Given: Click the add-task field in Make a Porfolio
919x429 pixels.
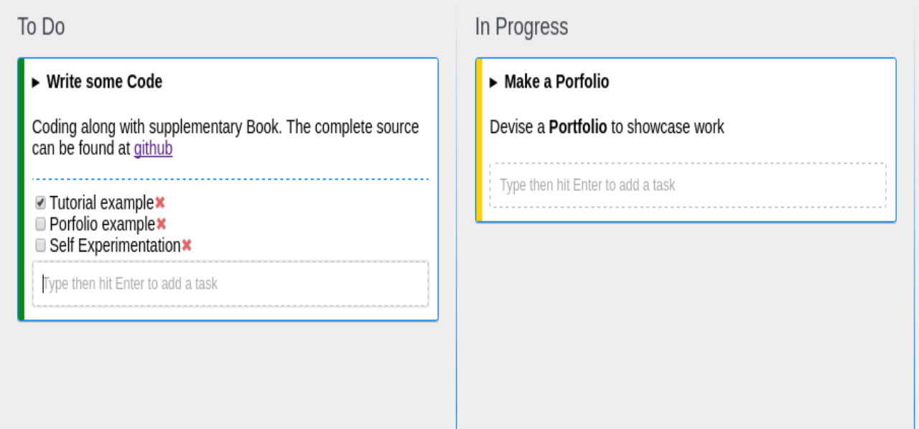Looking at the screenshot, I should point(688,185).
